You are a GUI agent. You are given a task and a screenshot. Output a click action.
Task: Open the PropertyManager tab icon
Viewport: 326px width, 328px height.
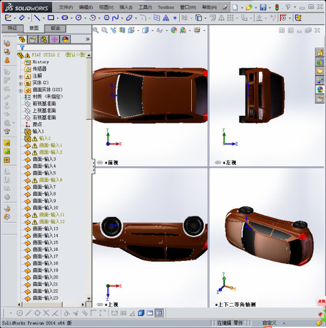click(33, 40)
